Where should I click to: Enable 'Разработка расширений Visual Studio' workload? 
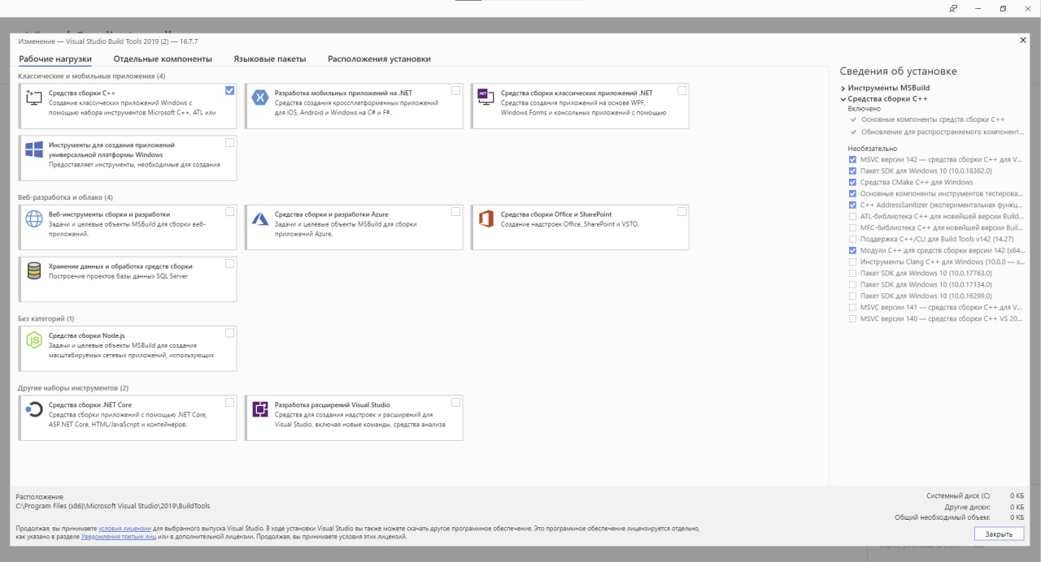tap(455, 402)
